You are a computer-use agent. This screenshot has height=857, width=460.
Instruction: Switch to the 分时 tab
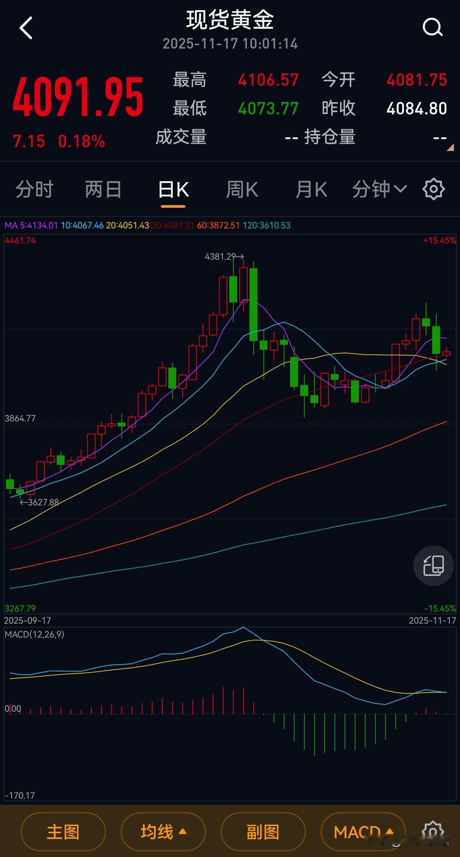[x=35, y=189]
